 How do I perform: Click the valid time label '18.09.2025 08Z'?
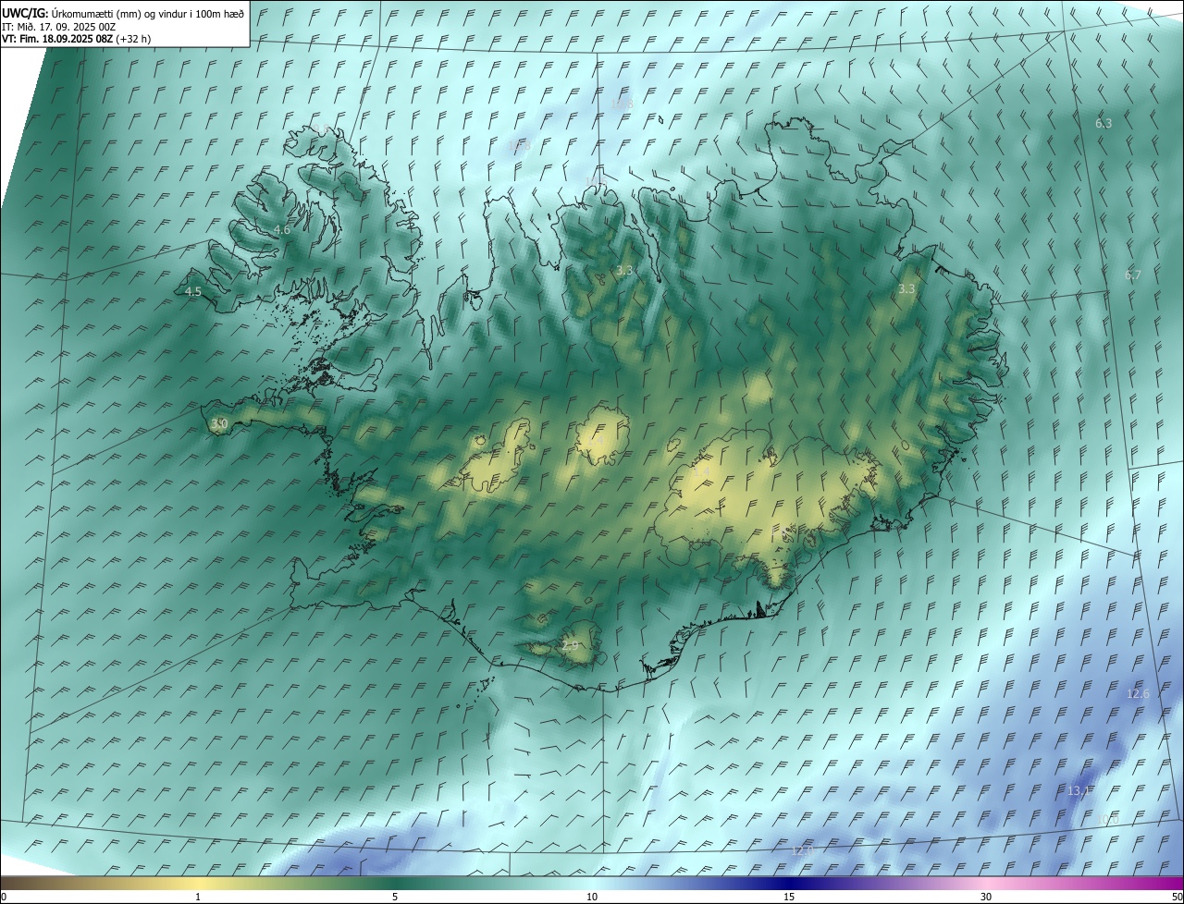[78, 39]
